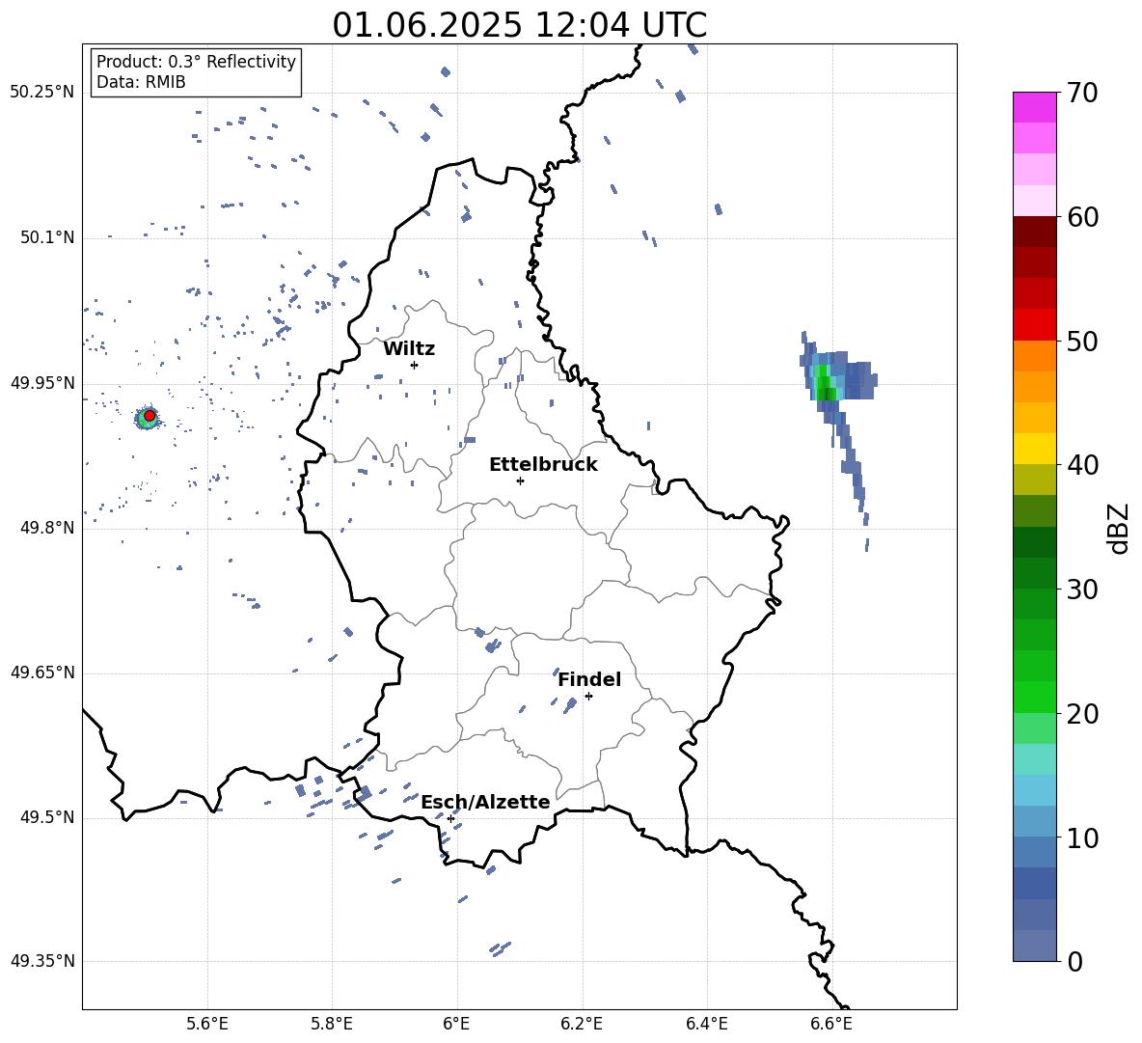Click the 30 tick on colorbar
This screenshot has width=1142, height=1043.
pos(1082,590)
